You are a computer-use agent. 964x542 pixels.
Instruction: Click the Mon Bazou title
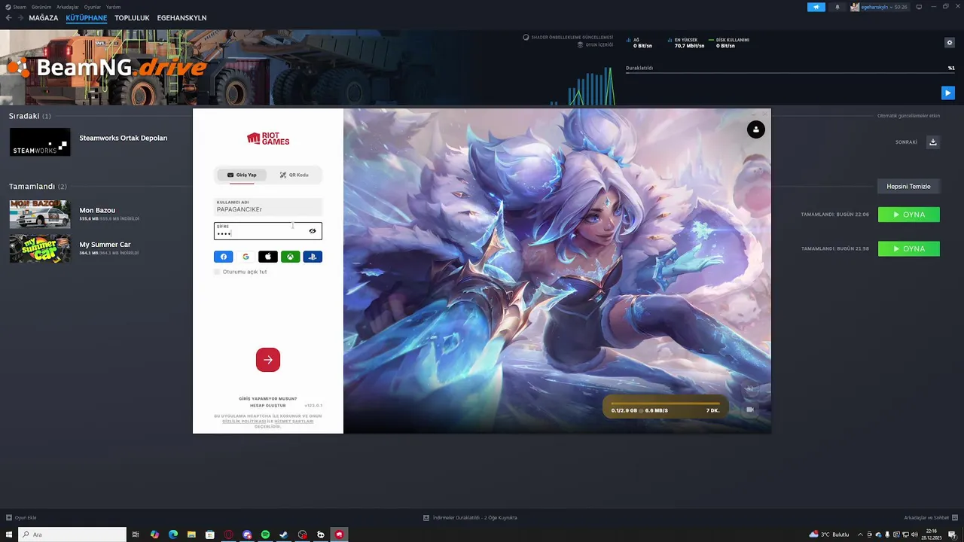tap(97, 210)
